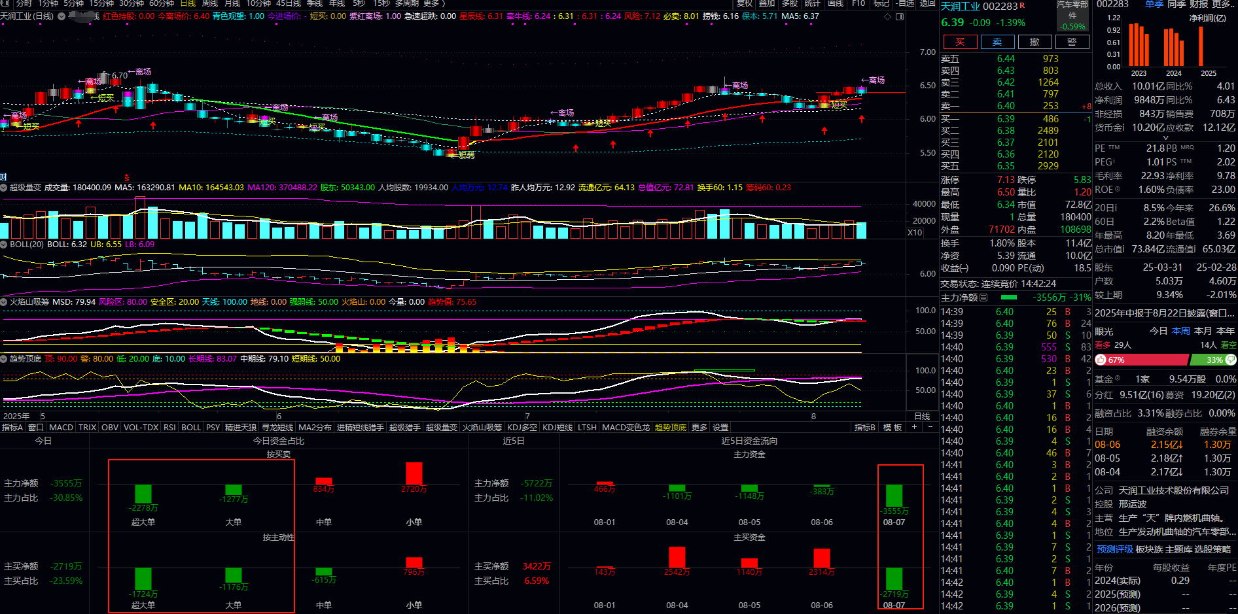Click the 统计 statistics toolbar item
This screenshot has height=614, width=1238.
[812, 3]
